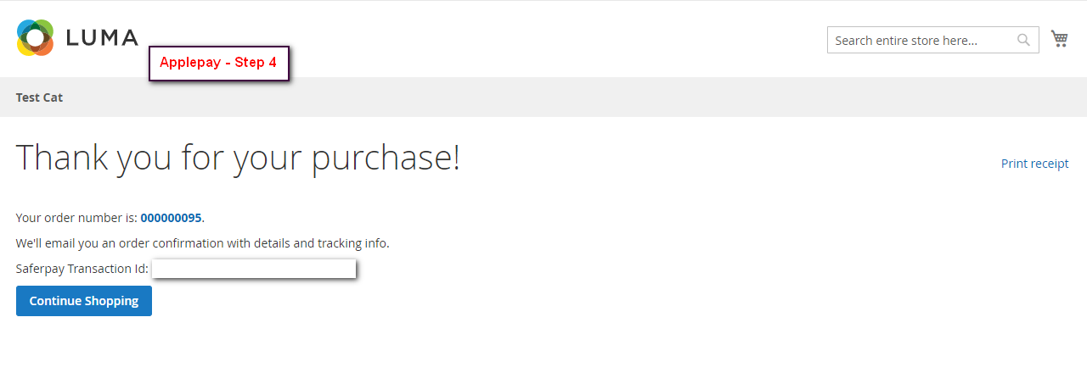This screenshot has height=384, width=1087.
Task: Open the Test Cat menu item
Action: [39, 97]
